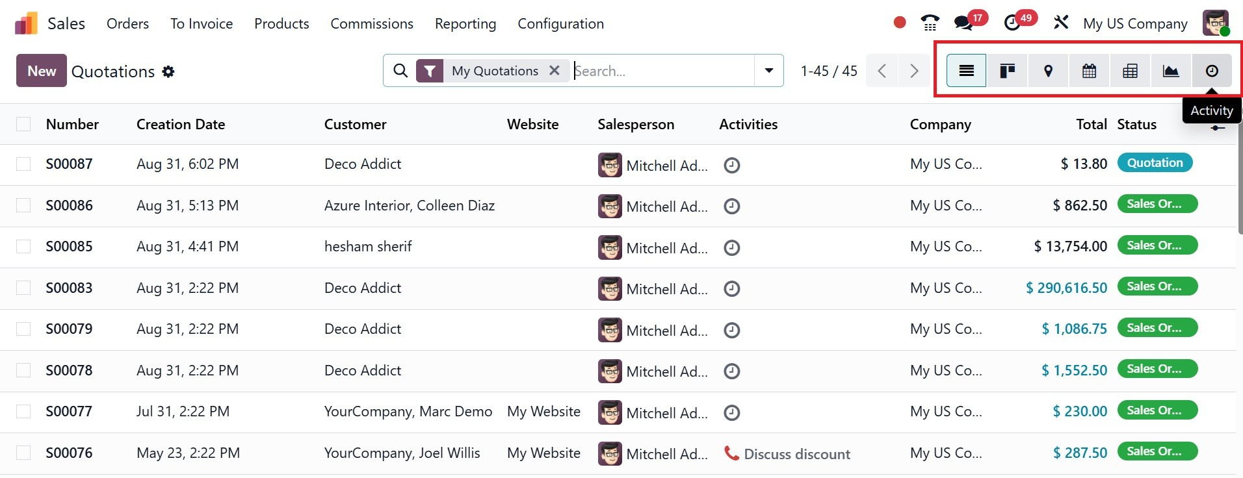Screen dimensions: 1243x478
Task: Open the Reporting menu
Action: [465, 24]
